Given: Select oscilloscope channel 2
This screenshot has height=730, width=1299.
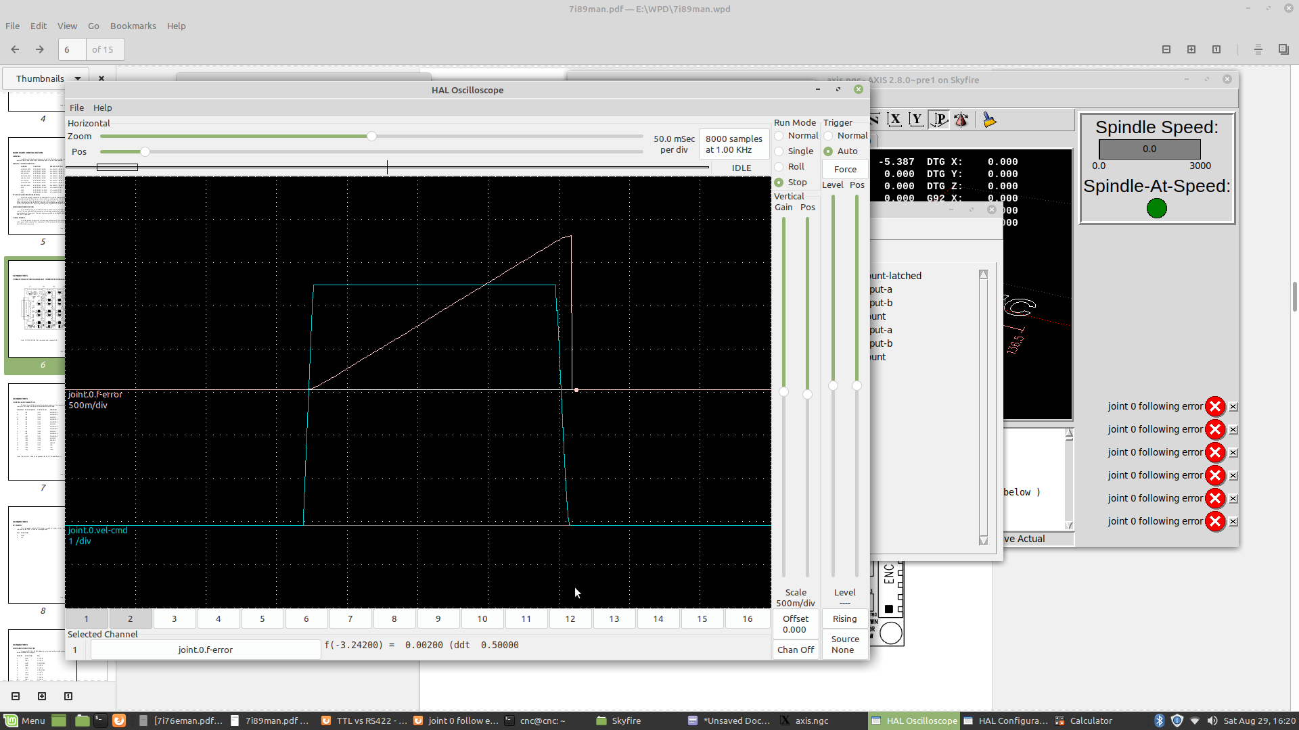Looking at the screenshot, I should tap(131, 618).
